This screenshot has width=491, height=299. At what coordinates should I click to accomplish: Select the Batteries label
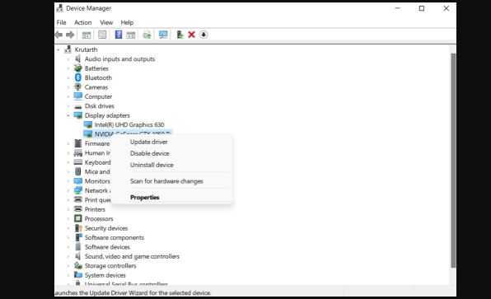(x=96, y=68)
